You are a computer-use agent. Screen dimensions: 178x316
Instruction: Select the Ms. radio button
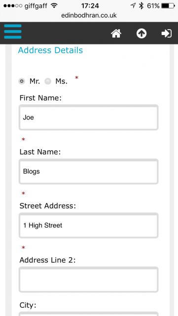coord(48,81)
